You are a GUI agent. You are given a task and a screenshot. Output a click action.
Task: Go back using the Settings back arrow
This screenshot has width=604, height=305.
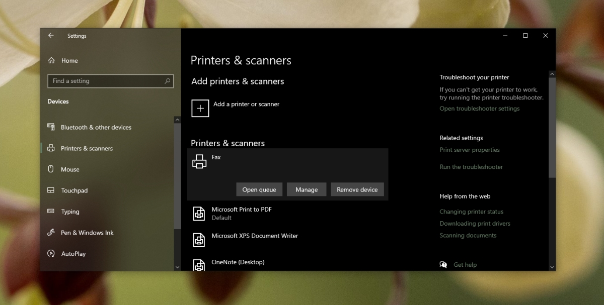pyautogui.click(x=51, y=36)
